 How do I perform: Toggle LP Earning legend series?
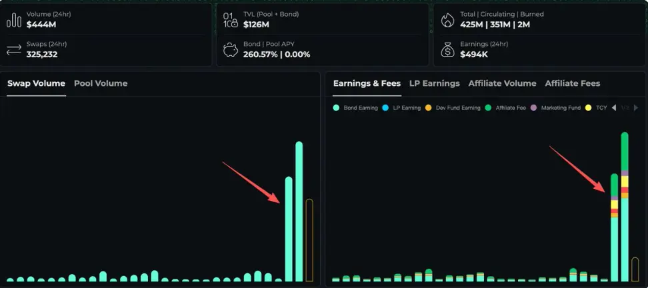(402, 108)
